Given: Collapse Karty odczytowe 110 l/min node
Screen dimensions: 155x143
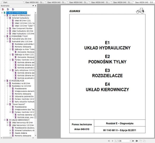Looking at the screenshot, I should (10, 70).
